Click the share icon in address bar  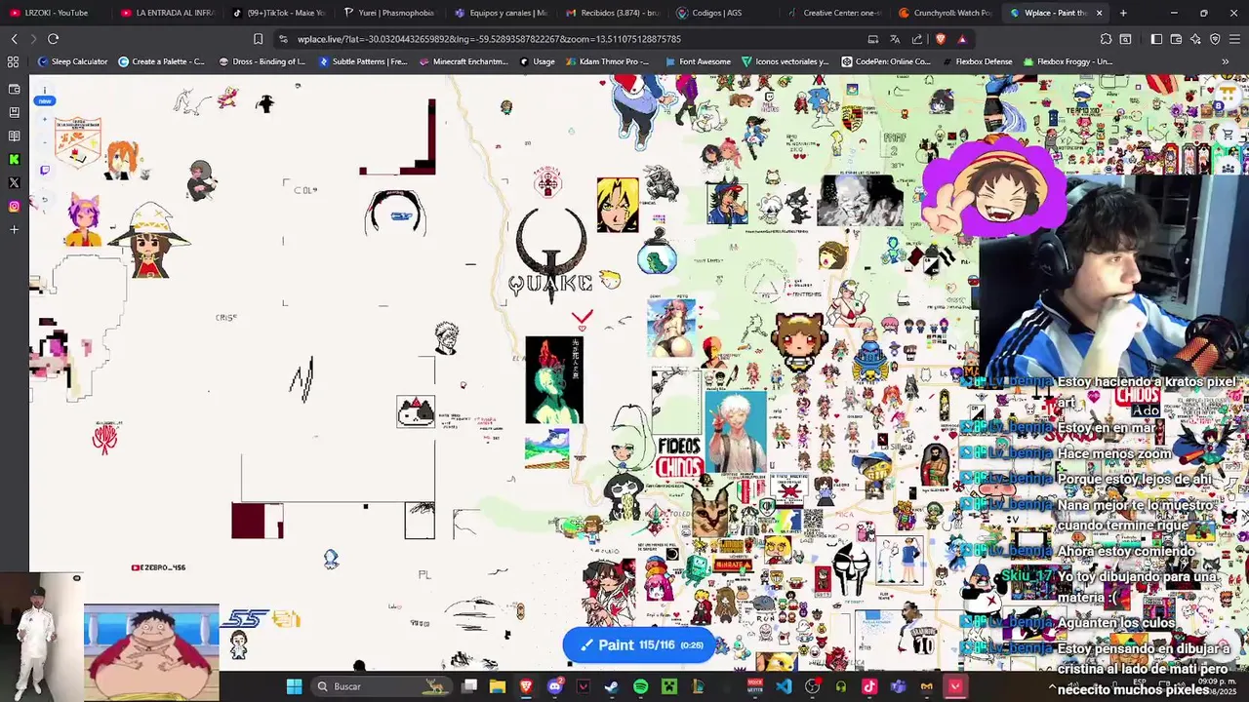[917, 39]
